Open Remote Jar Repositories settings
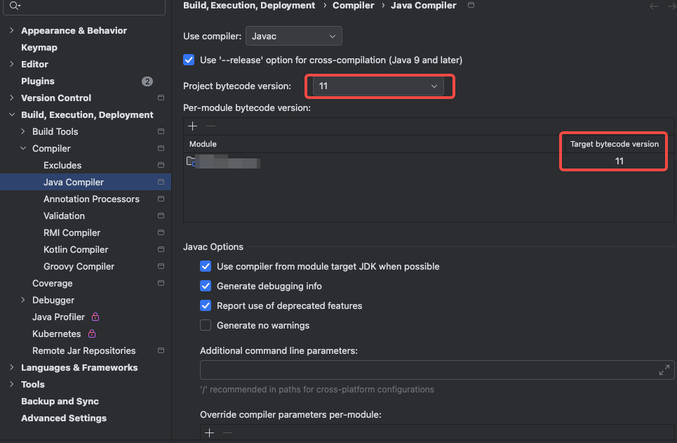677x443 pixels. click(83, 350)
